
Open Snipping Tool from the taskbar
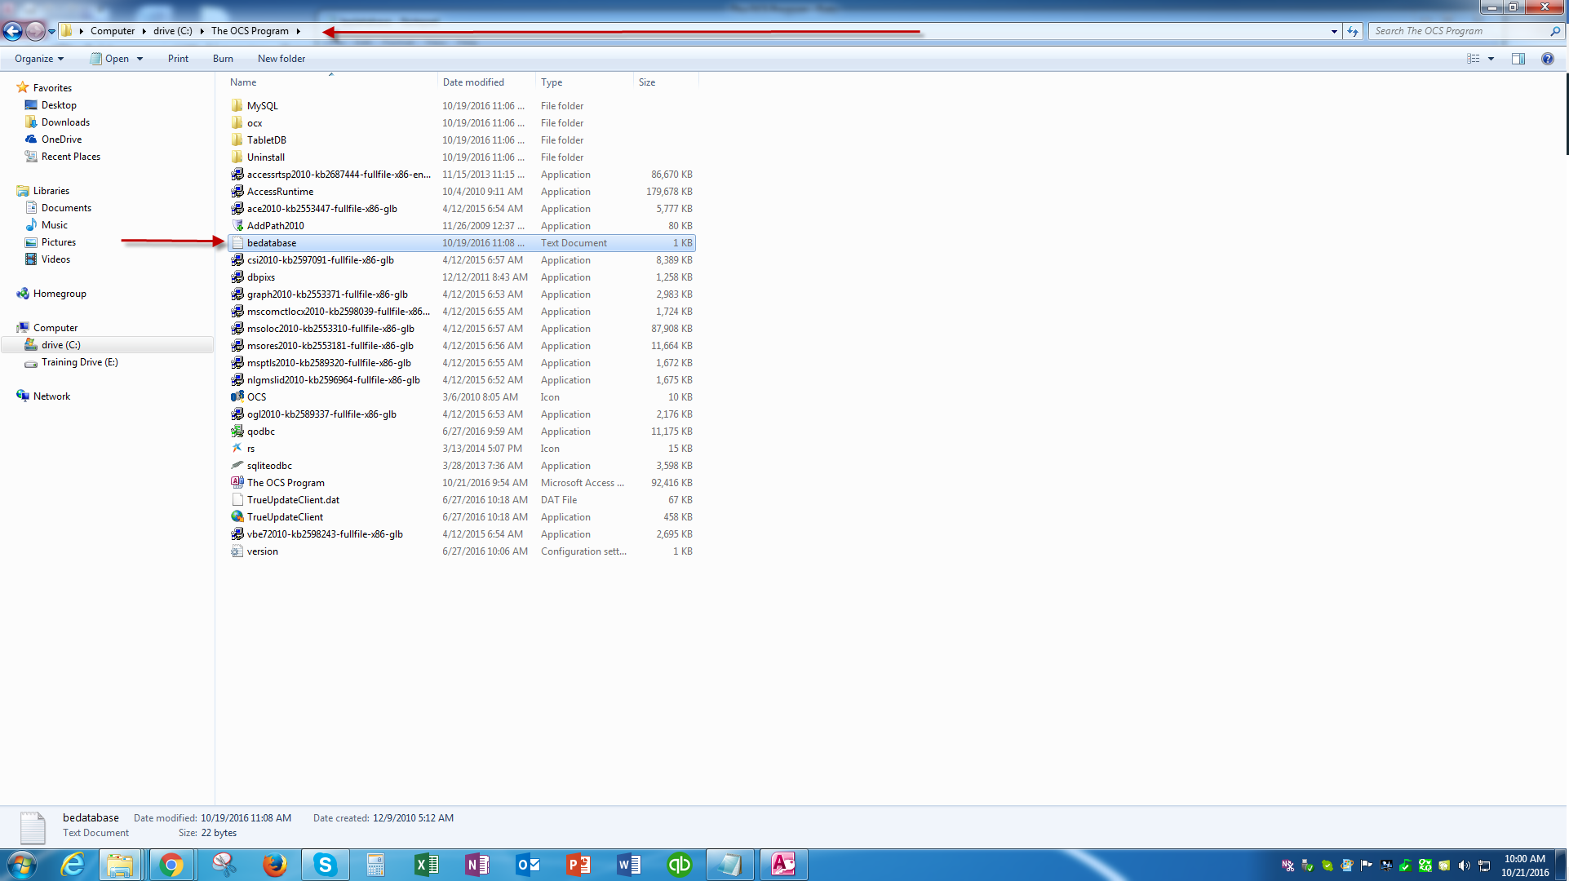coord(224,865)
